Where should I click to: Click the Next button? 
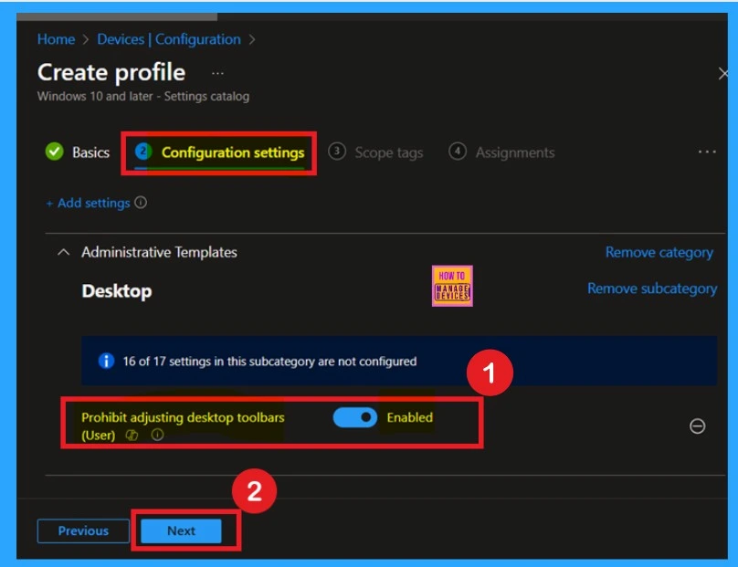coord(181,530)
